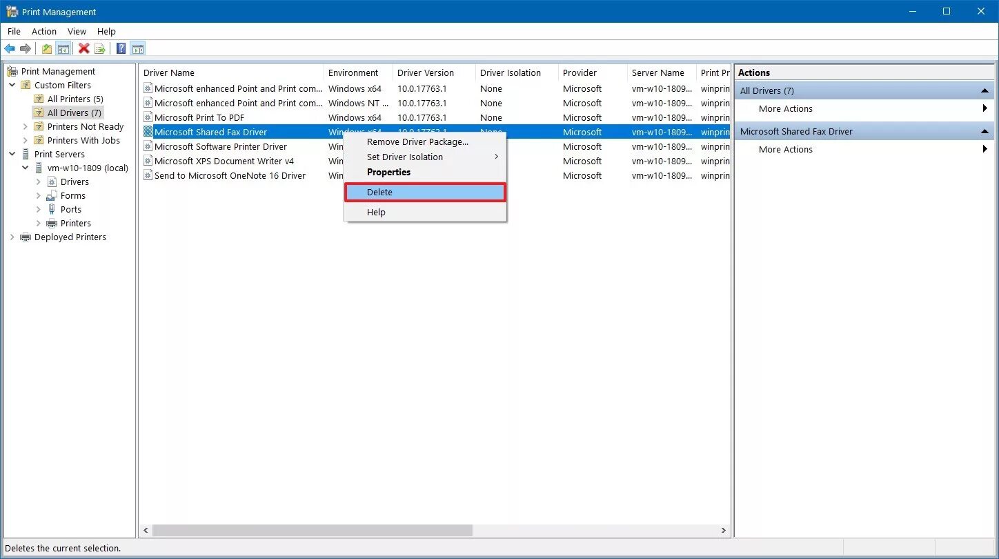This screenshot has height=559, width=999.
Task: Click the Ports node icon
Action: coord(52,209)
